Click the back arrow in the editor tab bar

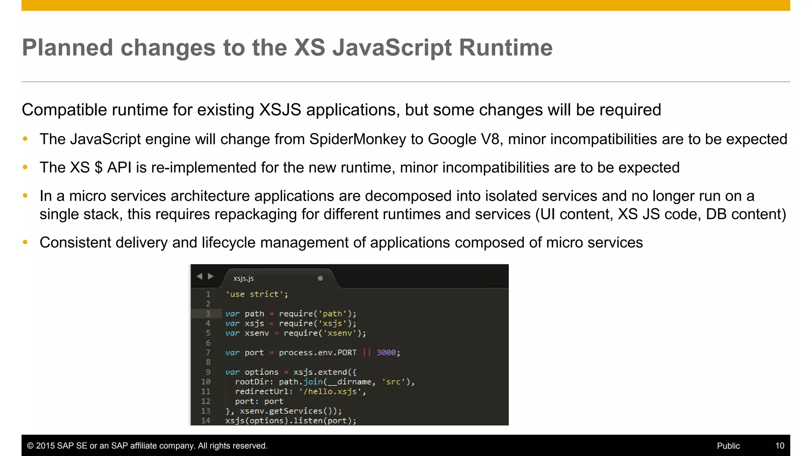tap(199, 276)
